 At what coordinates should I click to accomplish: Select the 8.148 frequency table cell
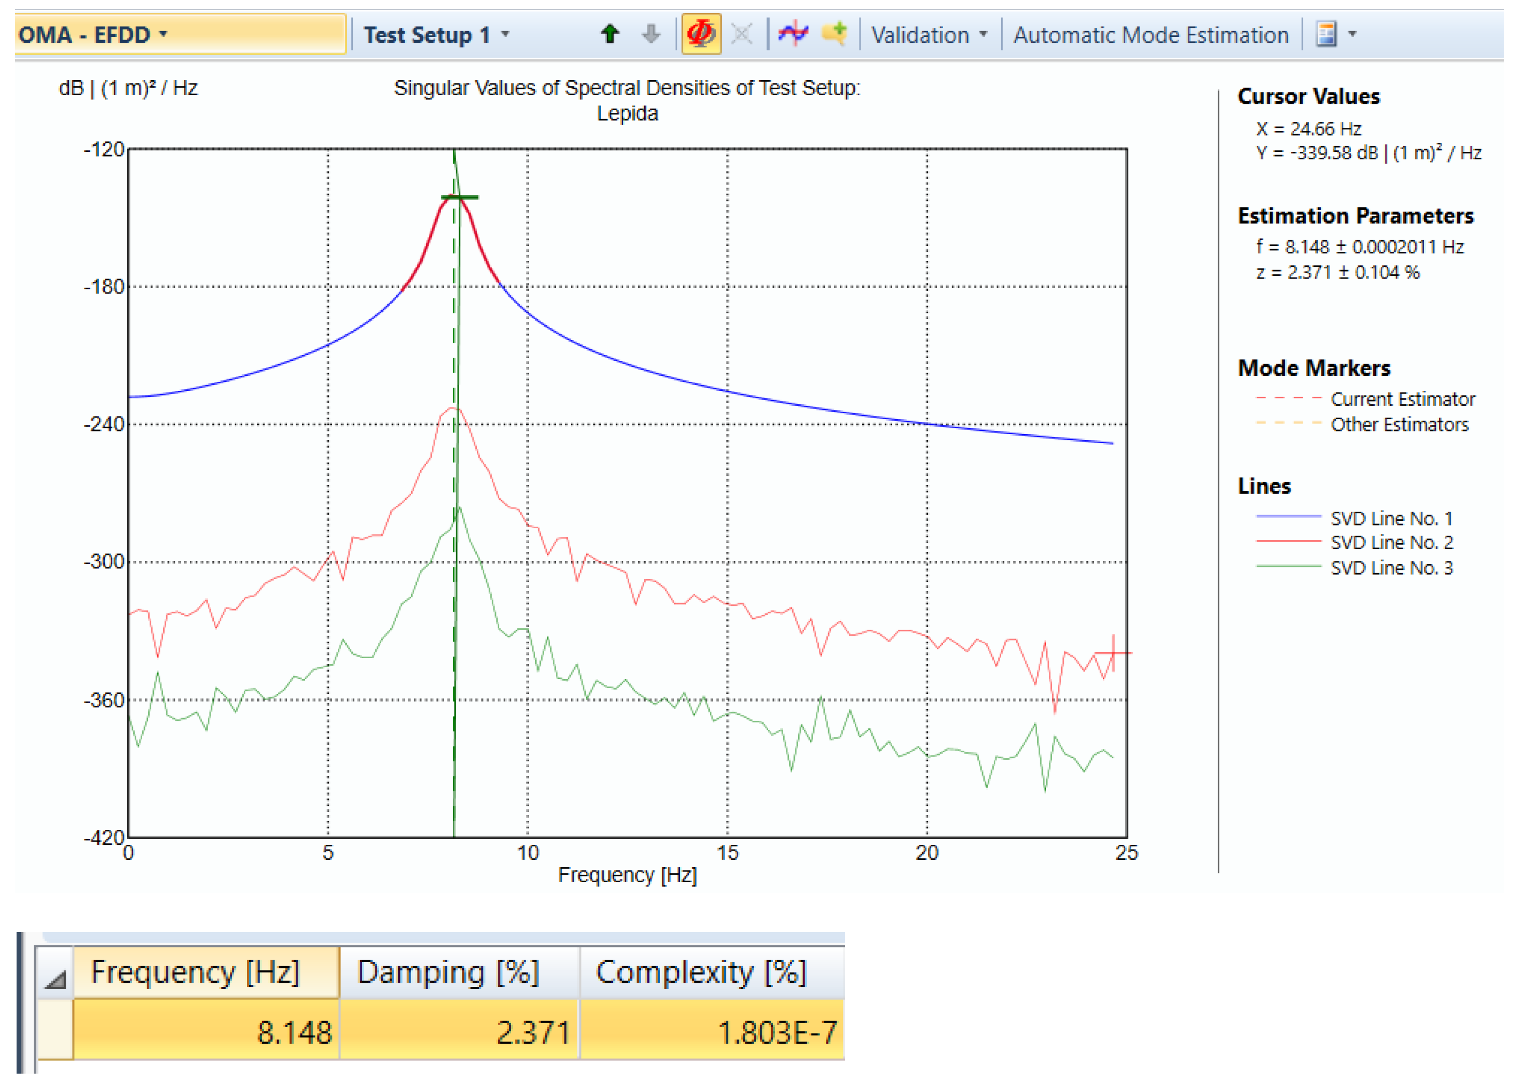coord(206,1031)
